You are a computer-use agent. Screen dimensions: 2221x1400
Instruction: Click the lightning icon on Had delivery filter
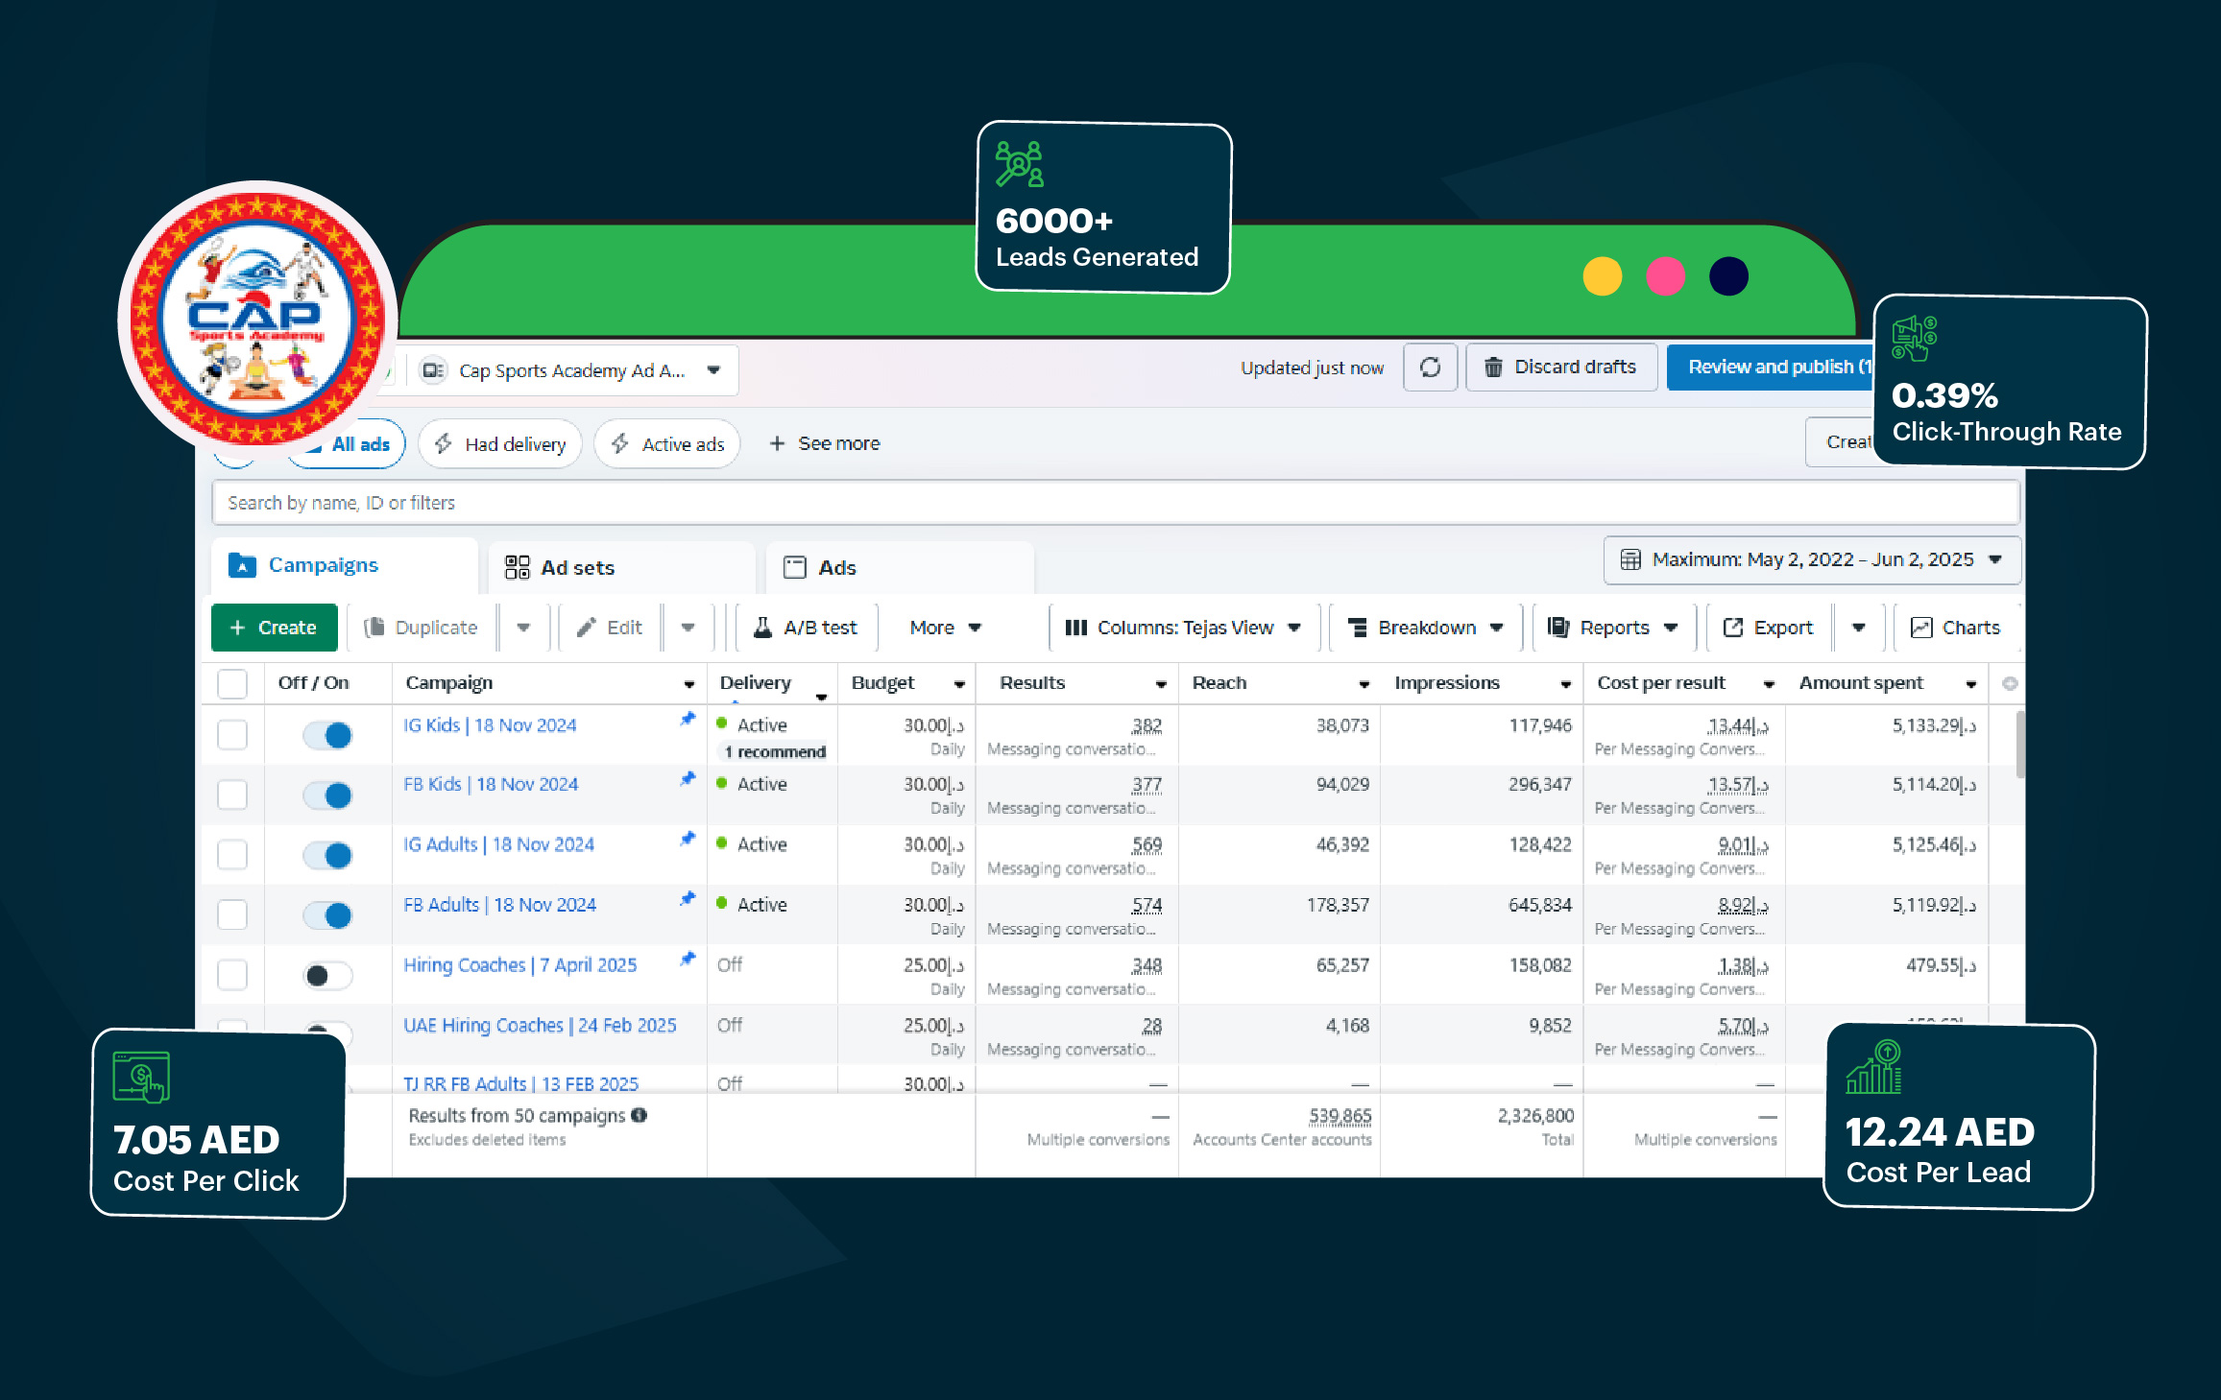444,443
